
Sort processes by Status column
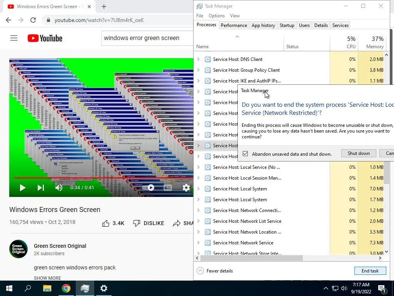[x=307, y=43]
